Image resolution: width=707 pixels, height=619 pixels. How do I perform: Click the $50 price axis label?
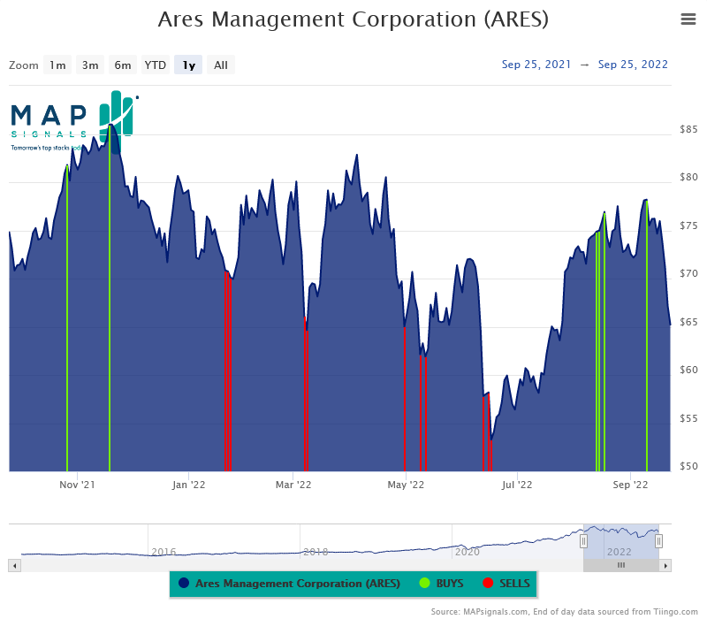[688, 467]
